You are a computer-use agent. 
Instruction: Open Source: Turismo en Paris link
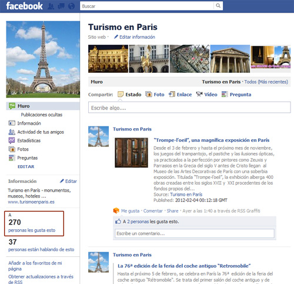pyautogui.click(x=186, y=195)
